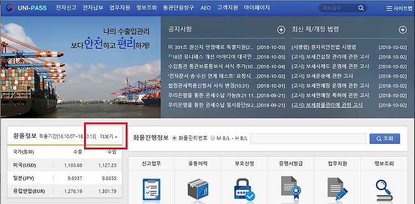Screen dimensions: 415x204
Task: Select the M B/L - H B/L radio button
Action: (x=213, y=138)
